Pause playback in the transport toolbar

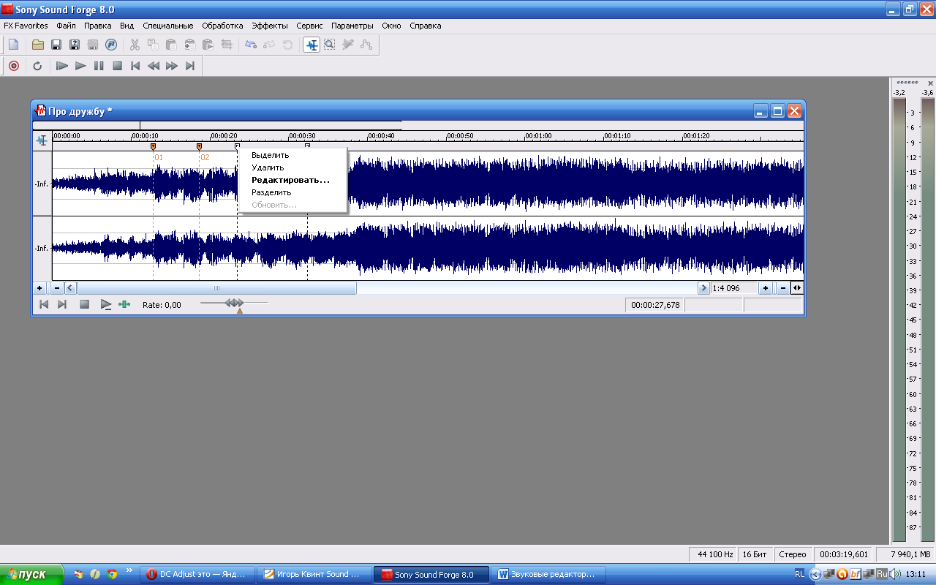[99, 66]
